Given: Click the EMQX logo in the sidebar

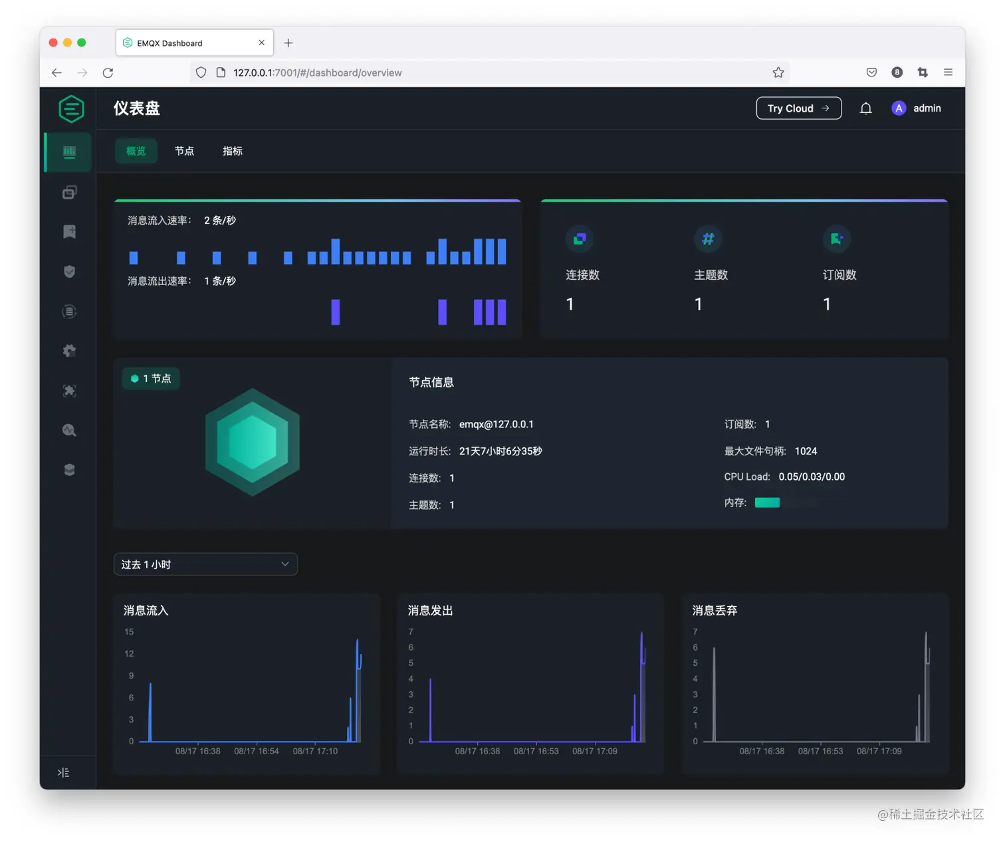Looking at the screenshot, I should (70, 108).
